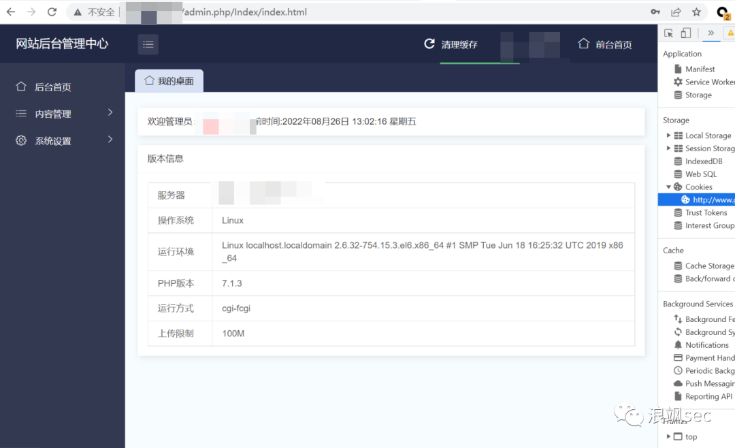The width and height of the screenshot is (735, 448).
Task: Expand the top frame tree arrow
Action: 668,436
